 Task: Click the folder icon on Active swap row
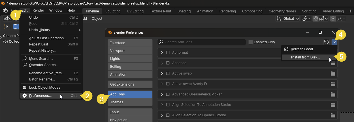333,73
